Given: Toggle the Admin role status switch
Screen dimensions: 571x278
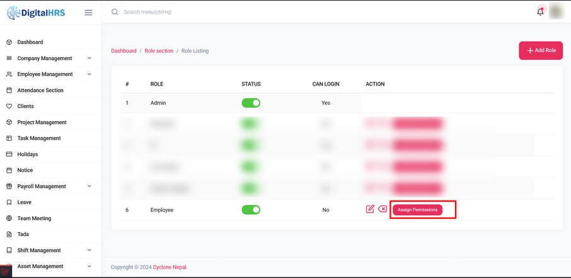Looking at the screenshot, I should 251,103.
